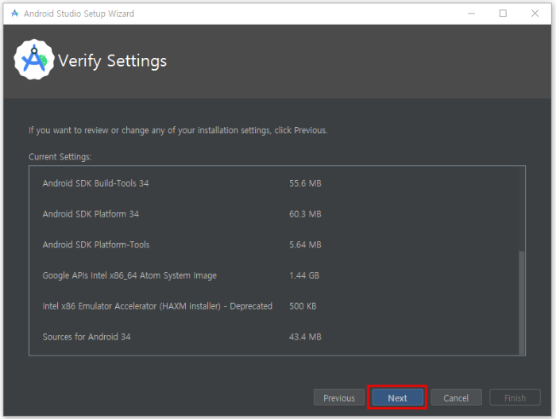Click the 500 KB size value

[303, 306]
